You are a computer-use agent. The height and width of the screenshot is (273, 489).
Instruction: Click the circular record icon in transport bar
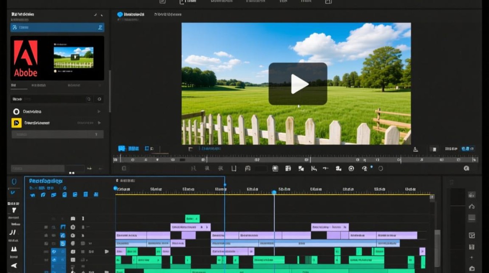pos(351,169)
